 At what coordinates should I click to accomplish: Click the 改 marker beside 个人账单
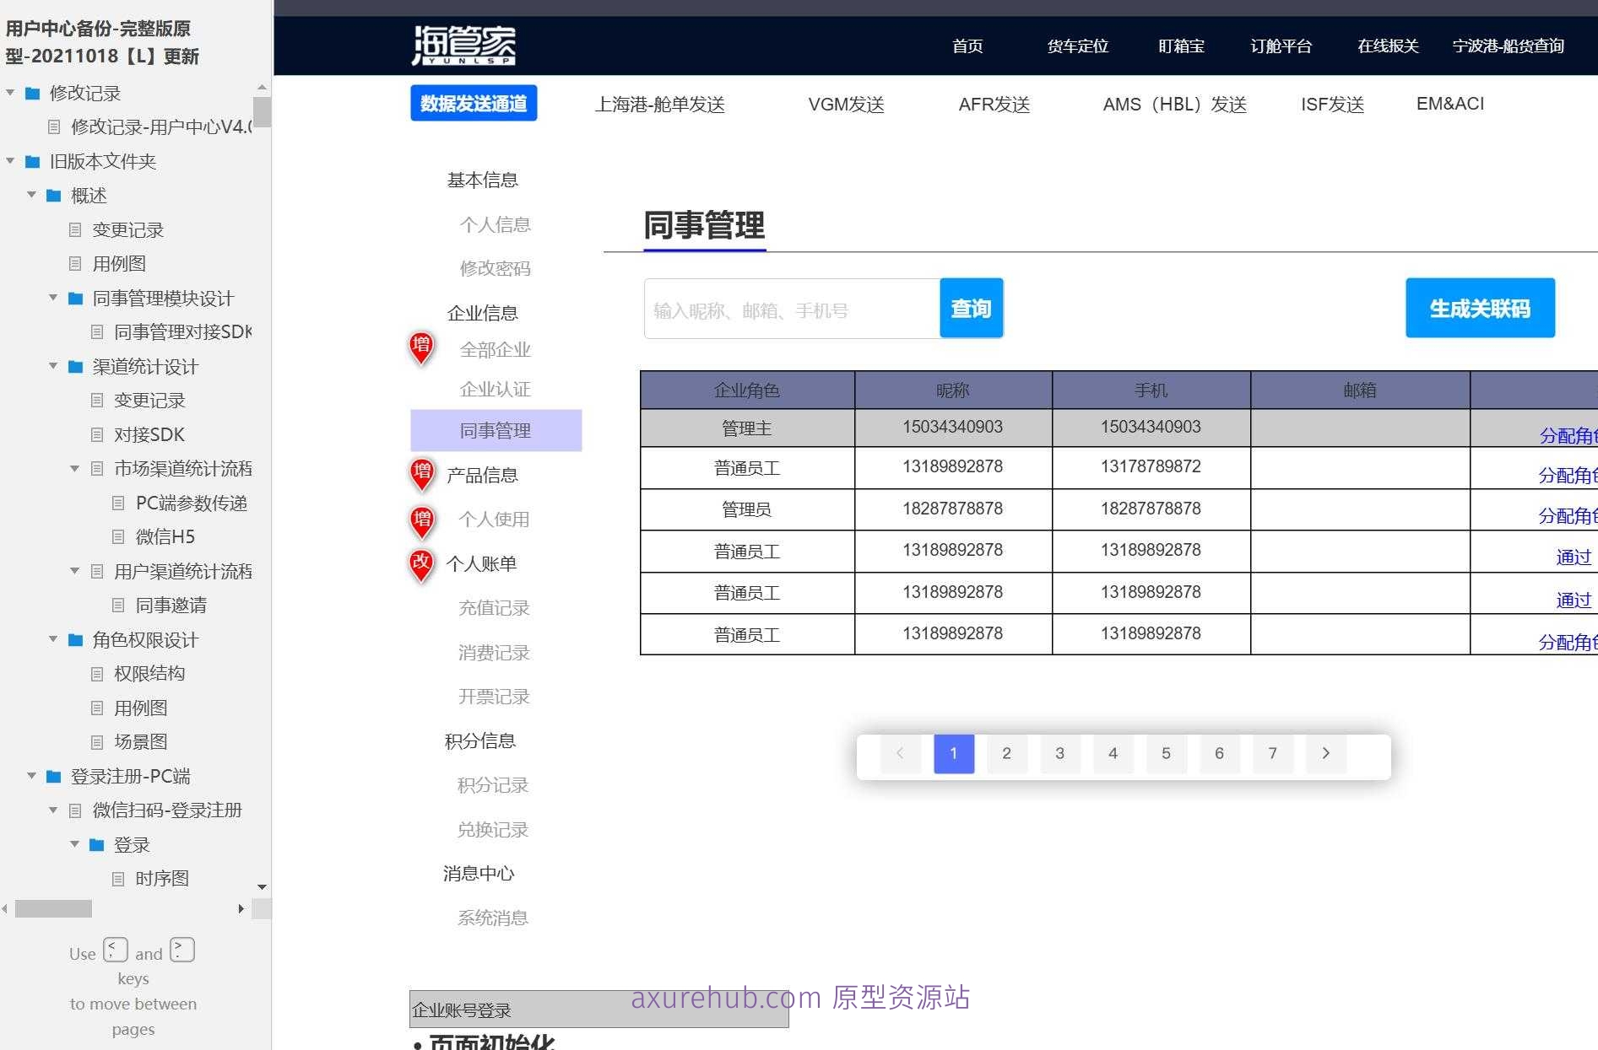click(420, 565)
